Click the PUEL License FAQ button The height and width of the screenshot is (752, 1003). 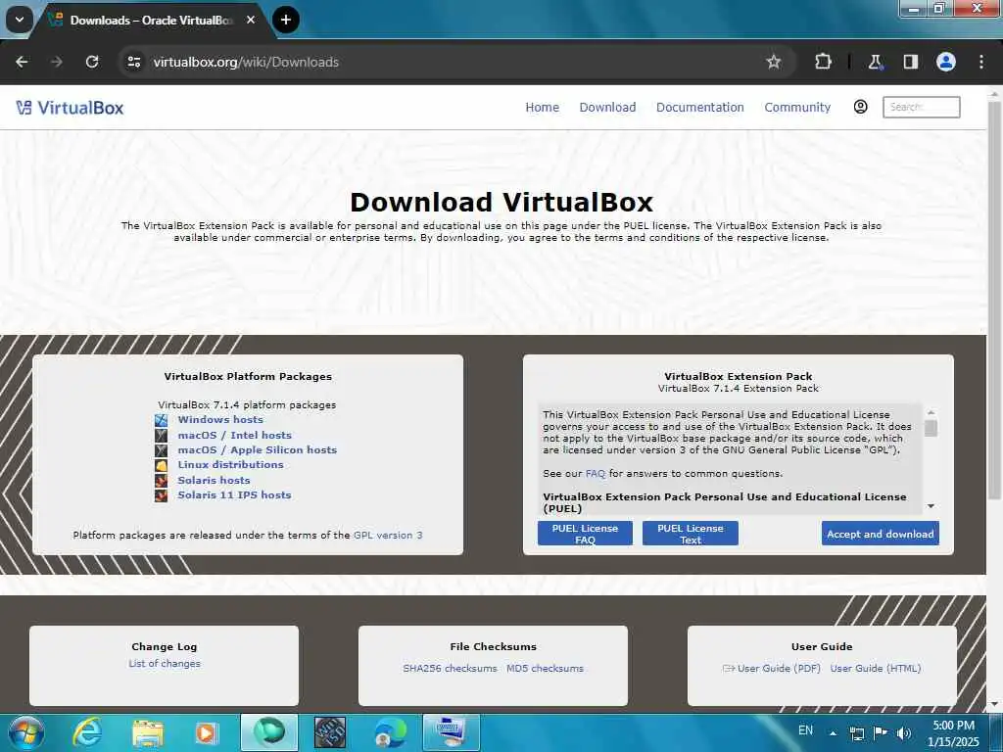(x=585, y=534)
